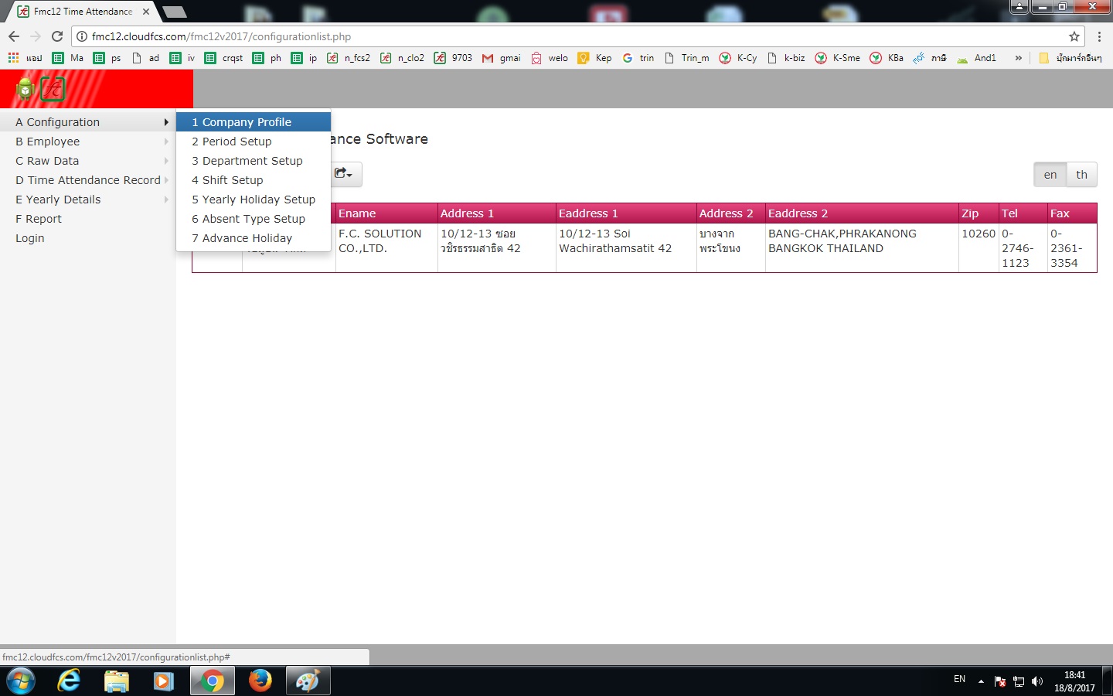Switch language to th
Screen dimensions: 1113x696
[1082, 175]
